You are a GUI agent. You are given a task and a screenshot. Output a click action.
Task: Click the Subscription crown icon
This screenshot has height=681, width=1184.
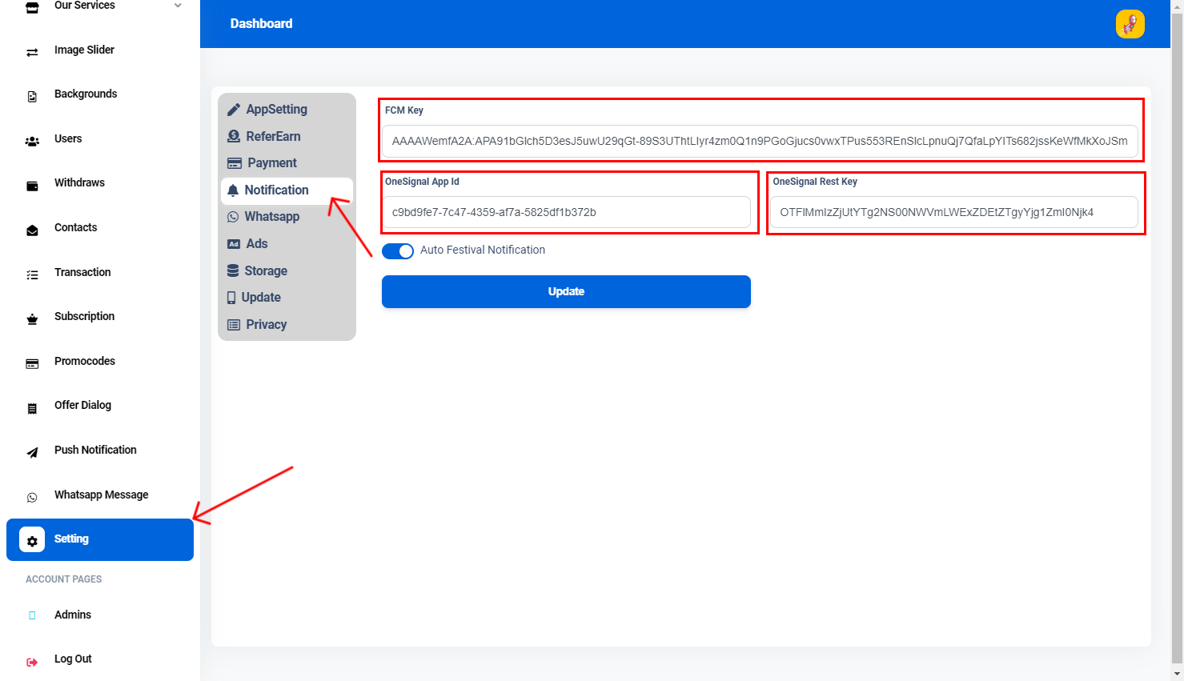32,319
